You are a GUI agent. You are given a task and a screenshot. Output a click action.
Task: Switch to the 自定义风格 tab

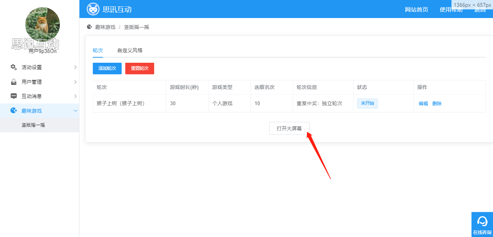(x=130, y=50)
